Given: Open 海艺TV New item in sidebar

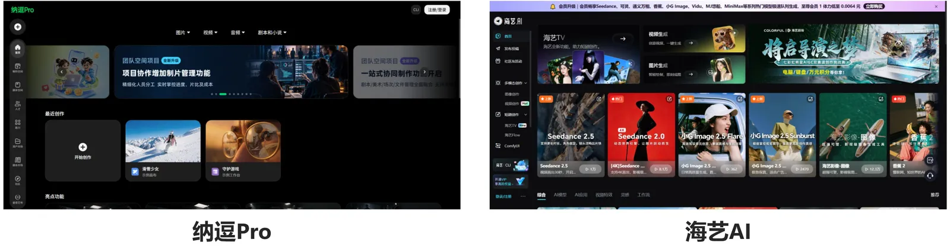Looking at the screenshot, I should [x=515, y=125].
